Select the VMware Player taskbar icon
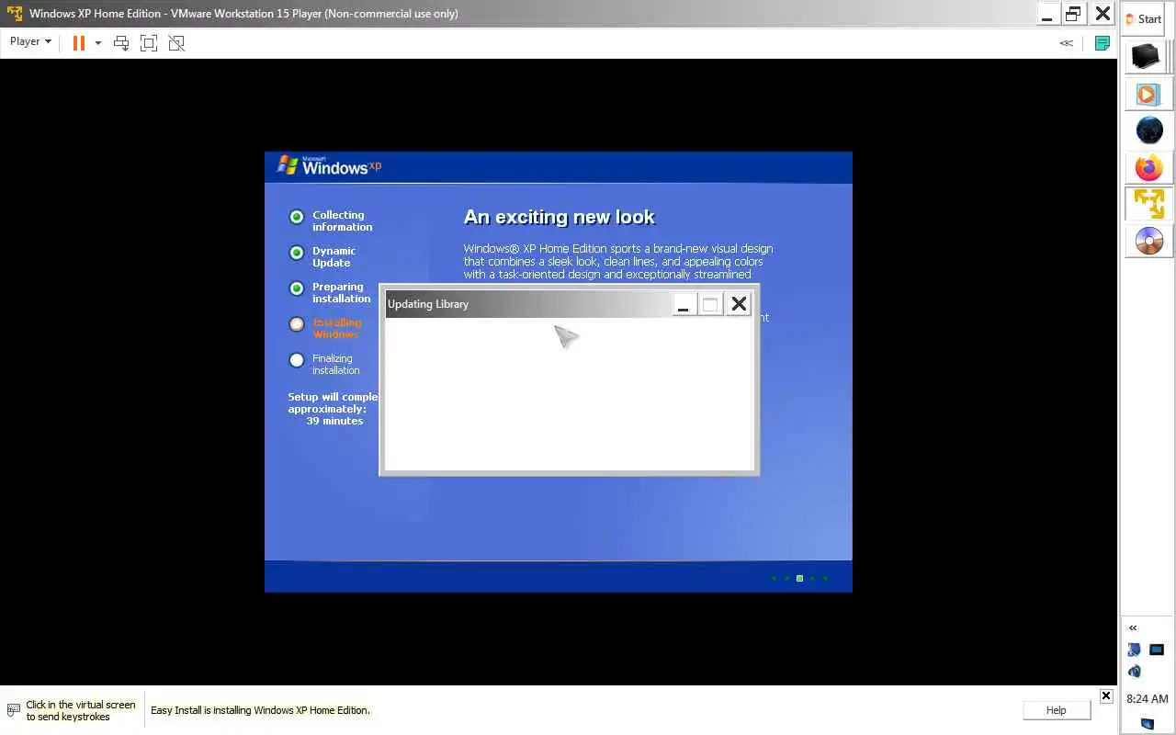Viewport: 1176px width, 735px height. click(1148, 203)
